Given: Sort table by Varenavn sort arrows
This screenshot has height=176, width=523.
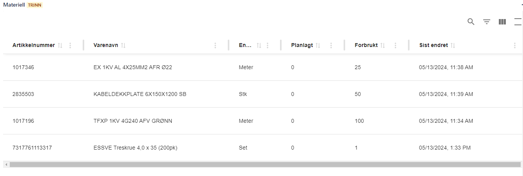Looking at the screenshot, I should (123, 45).
